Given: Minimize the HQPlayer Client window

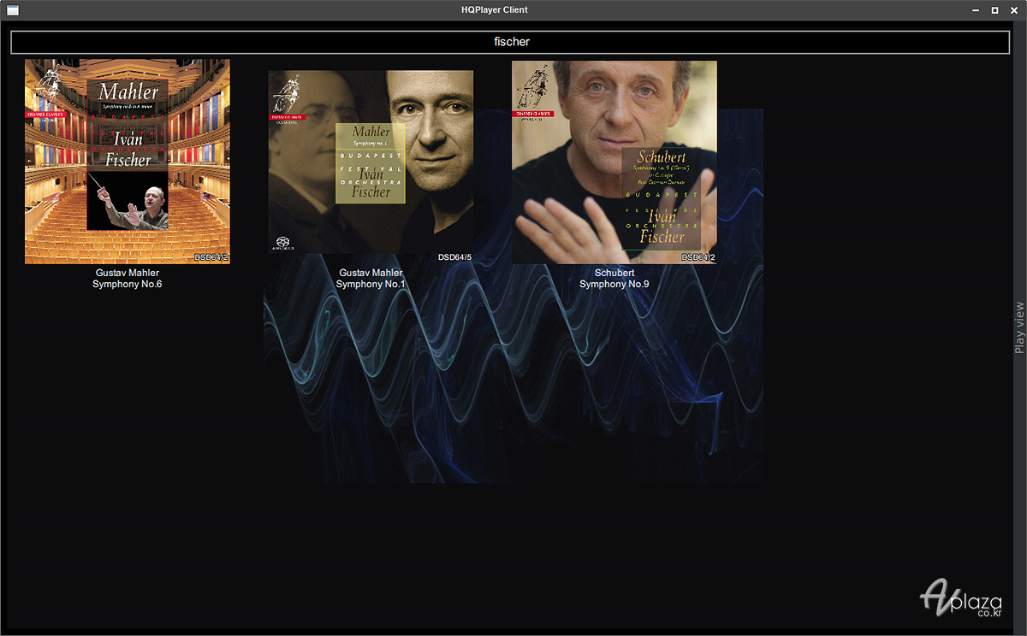Looking at the screenshot, I should click(x=976, y=10).
